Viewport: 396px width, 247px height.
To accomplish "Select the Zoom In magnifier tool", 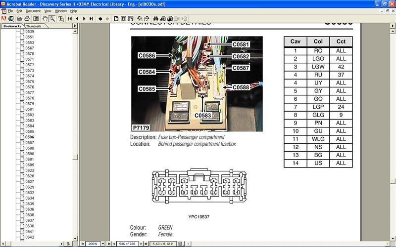I will [x=52, y=19].
